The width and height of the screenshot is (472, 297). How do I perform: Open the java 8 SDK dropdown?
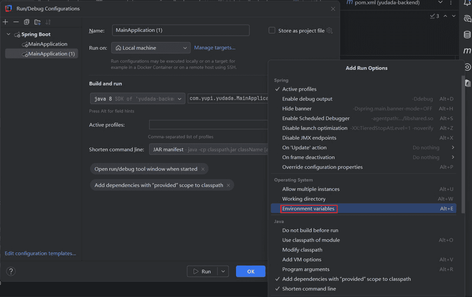click(137, 99)
